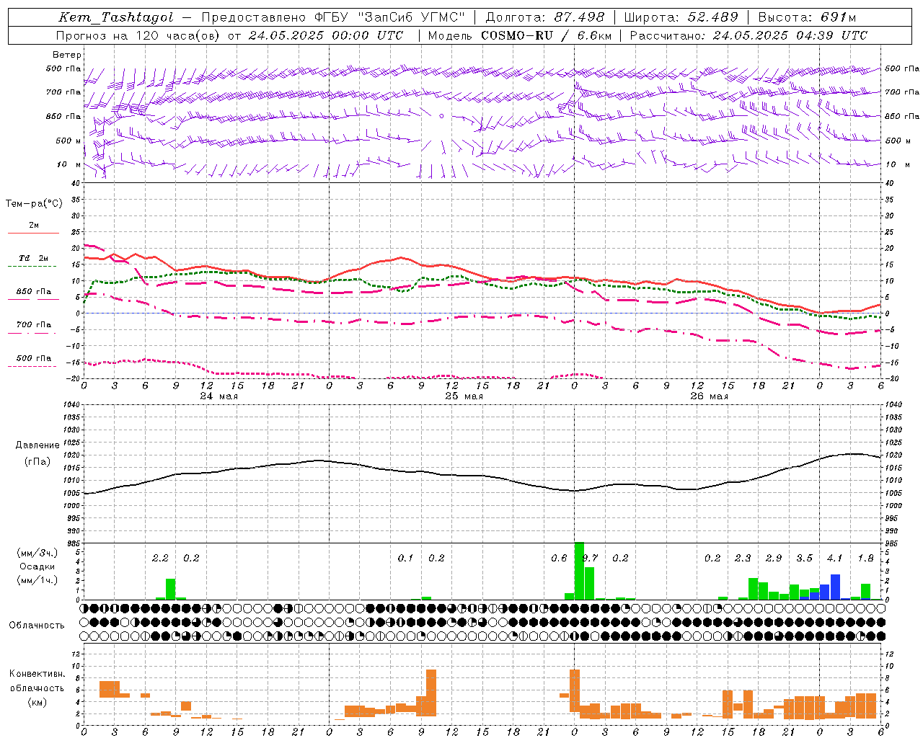The height and width of the screenshot is (738, 923).
Task: Click the 850 гПа temperature legend entry
Action: point(34,292)
